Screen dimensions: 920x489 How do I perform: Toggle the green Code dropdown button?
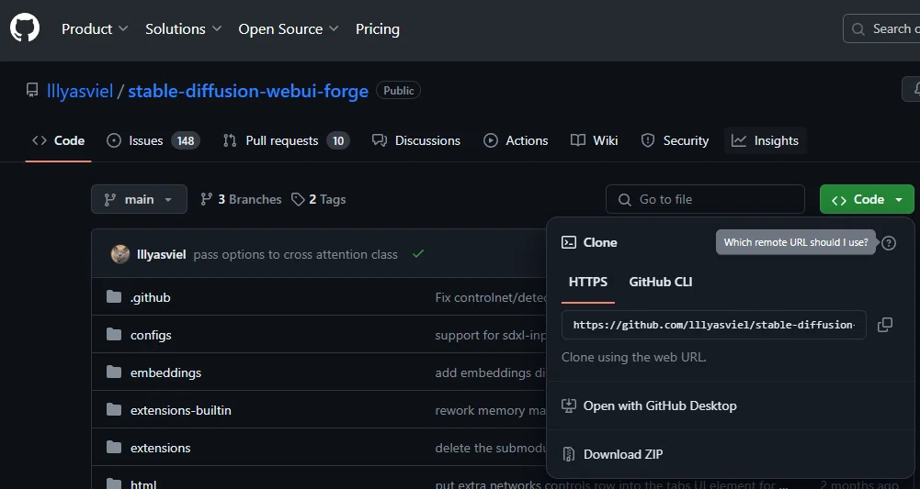tap(867, 199)
